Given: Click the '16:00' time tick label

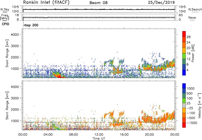Looking at the screenshot, I should coord(124,135).
